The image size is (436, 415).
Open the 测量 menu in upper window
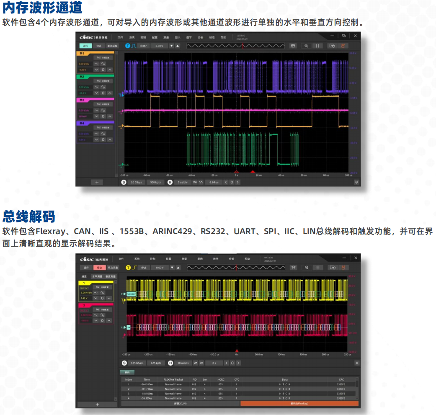click(166, 37)
